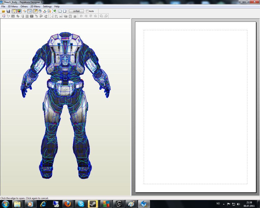This screenshot has width=260, height=208.
Task: Open Skype from the taskbar
Action: coord(81,204)
